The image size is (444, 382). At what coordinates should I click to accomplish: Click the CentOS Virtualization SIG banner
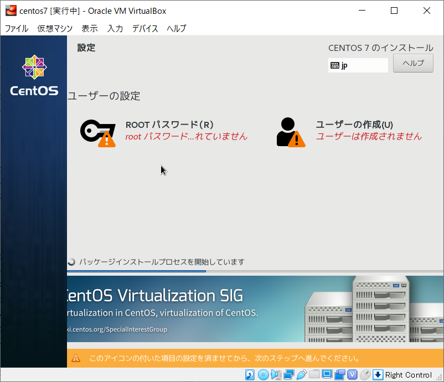click(x=255, y=309)
